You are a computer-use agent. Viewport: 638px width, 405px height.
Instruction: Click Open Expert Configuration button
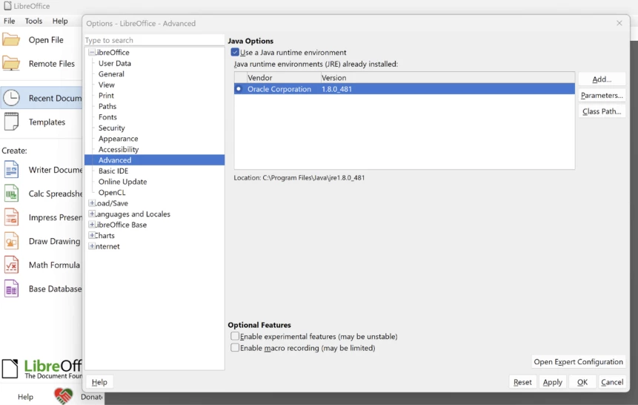(x=578, y=362)
